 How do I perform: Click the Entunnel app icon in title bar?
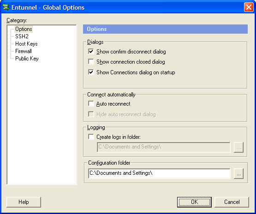(x=6, y=7)
